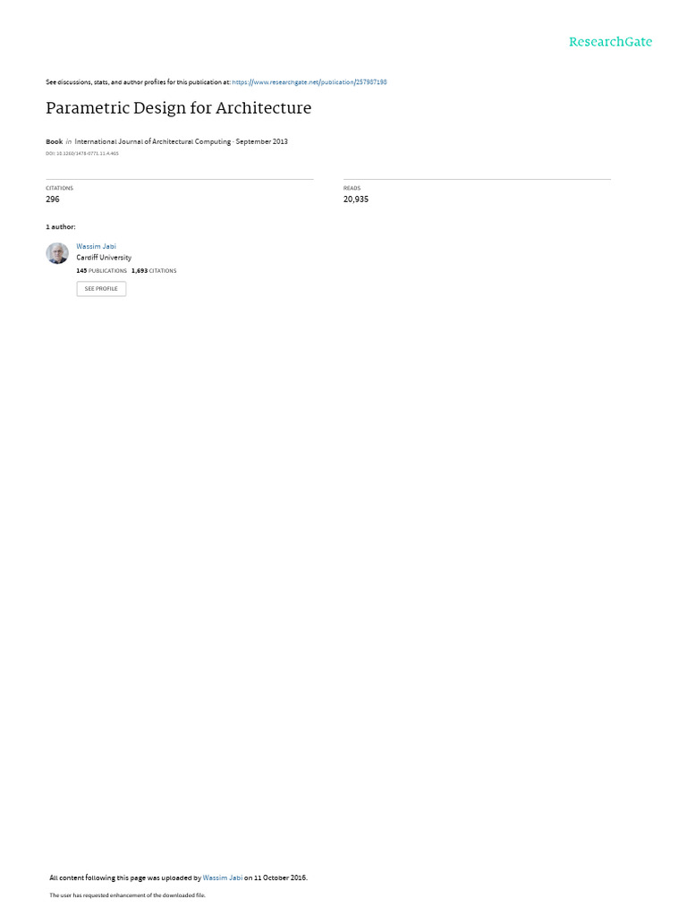Click the '1 author:' heading
This screenshot has height=916, width=687.
[61, 226]
